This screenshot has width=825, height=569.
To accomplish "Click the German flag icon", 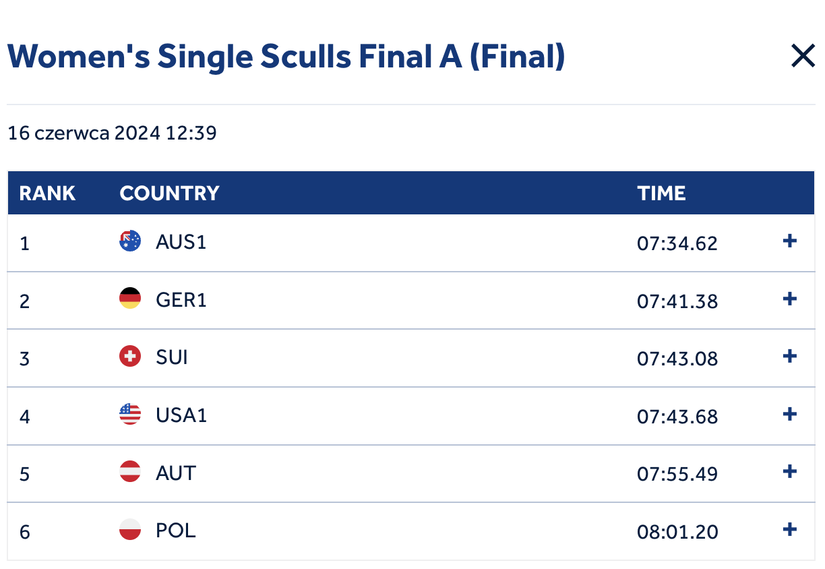I will click(x=130, y=299).
